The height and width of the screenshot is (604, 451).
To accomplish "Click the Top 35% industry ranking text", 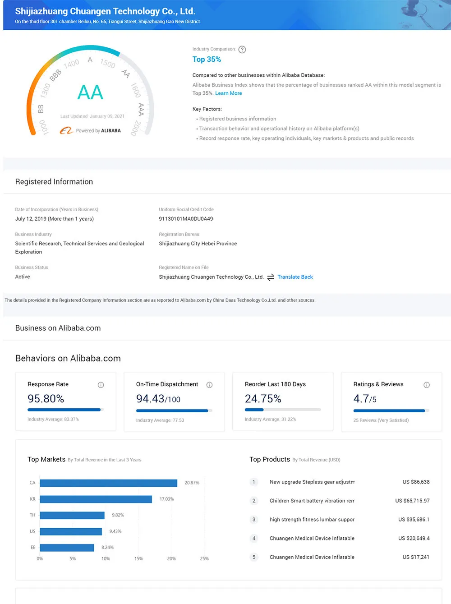I will coord(207,60).
